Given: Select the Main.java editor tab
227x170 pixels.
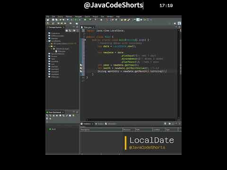Looking at the screenshot, I should click(87, 27).
